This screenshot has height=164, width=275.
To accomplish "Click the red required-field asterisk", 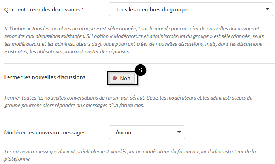I will click(x=82, y=9).
